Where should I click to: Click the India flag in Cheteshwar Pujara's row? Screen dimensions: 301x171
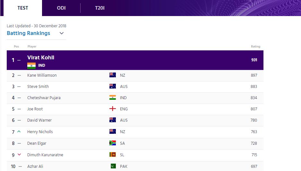pos(113,98)
